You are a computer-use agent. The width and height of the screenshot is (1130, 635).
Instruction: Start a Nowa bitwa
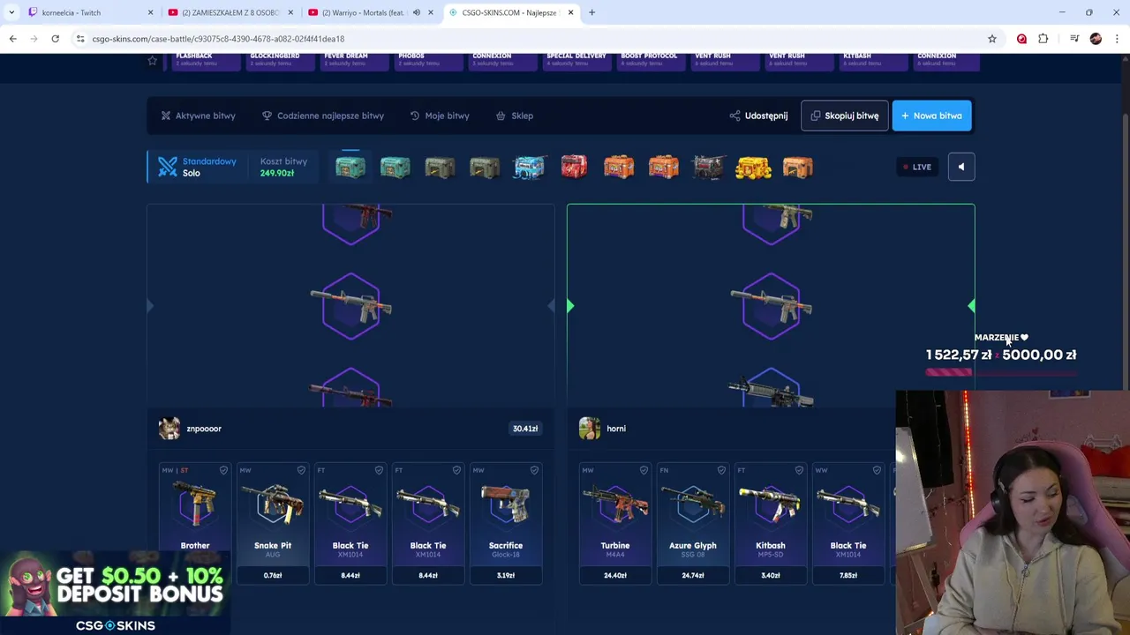[931, 116]
